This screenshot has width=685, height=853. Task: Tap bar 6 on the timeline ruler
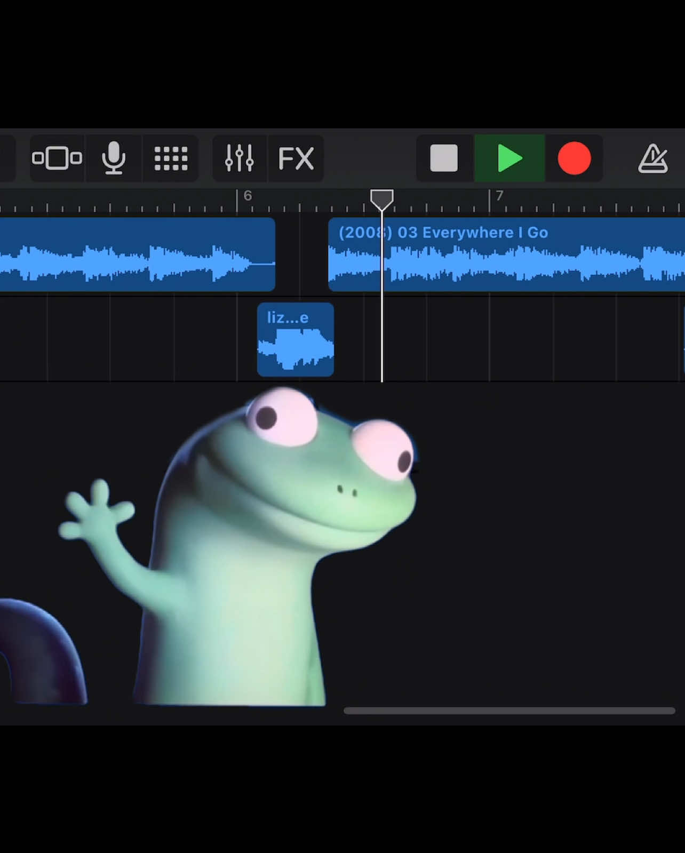tap(247, 196)
